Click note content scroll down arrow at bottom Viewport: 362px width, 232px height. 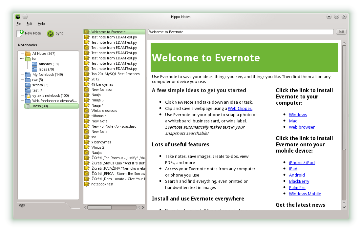tap(344, 207)
